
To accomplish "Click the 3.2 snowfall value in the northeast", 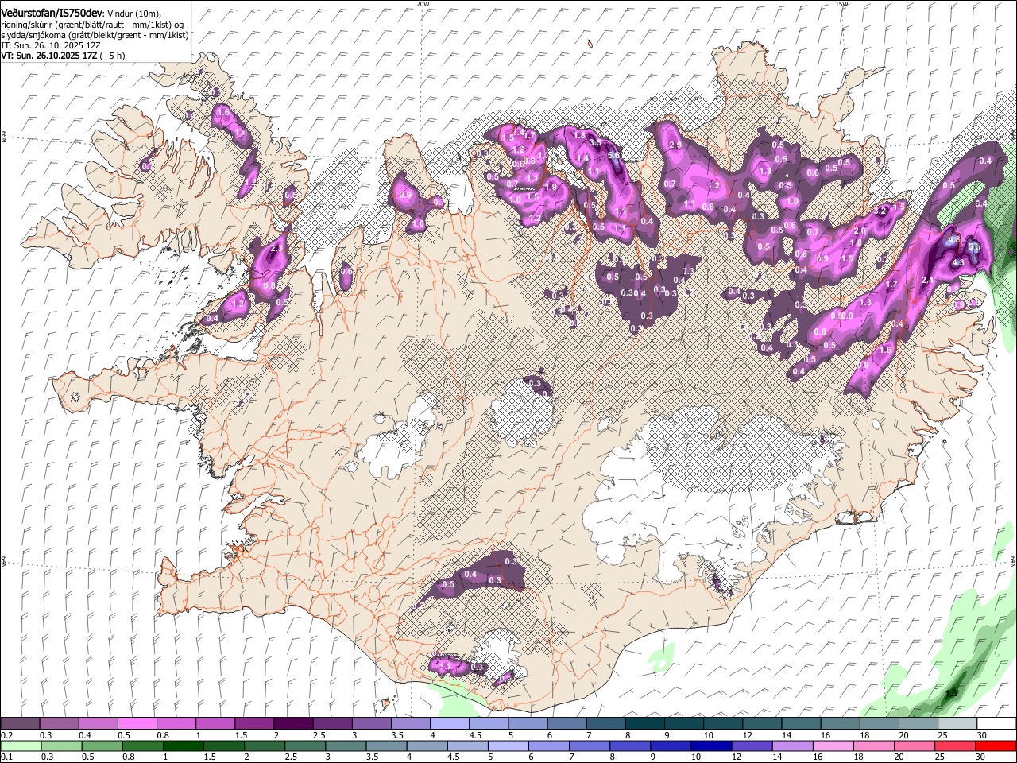I will (880, 211).
